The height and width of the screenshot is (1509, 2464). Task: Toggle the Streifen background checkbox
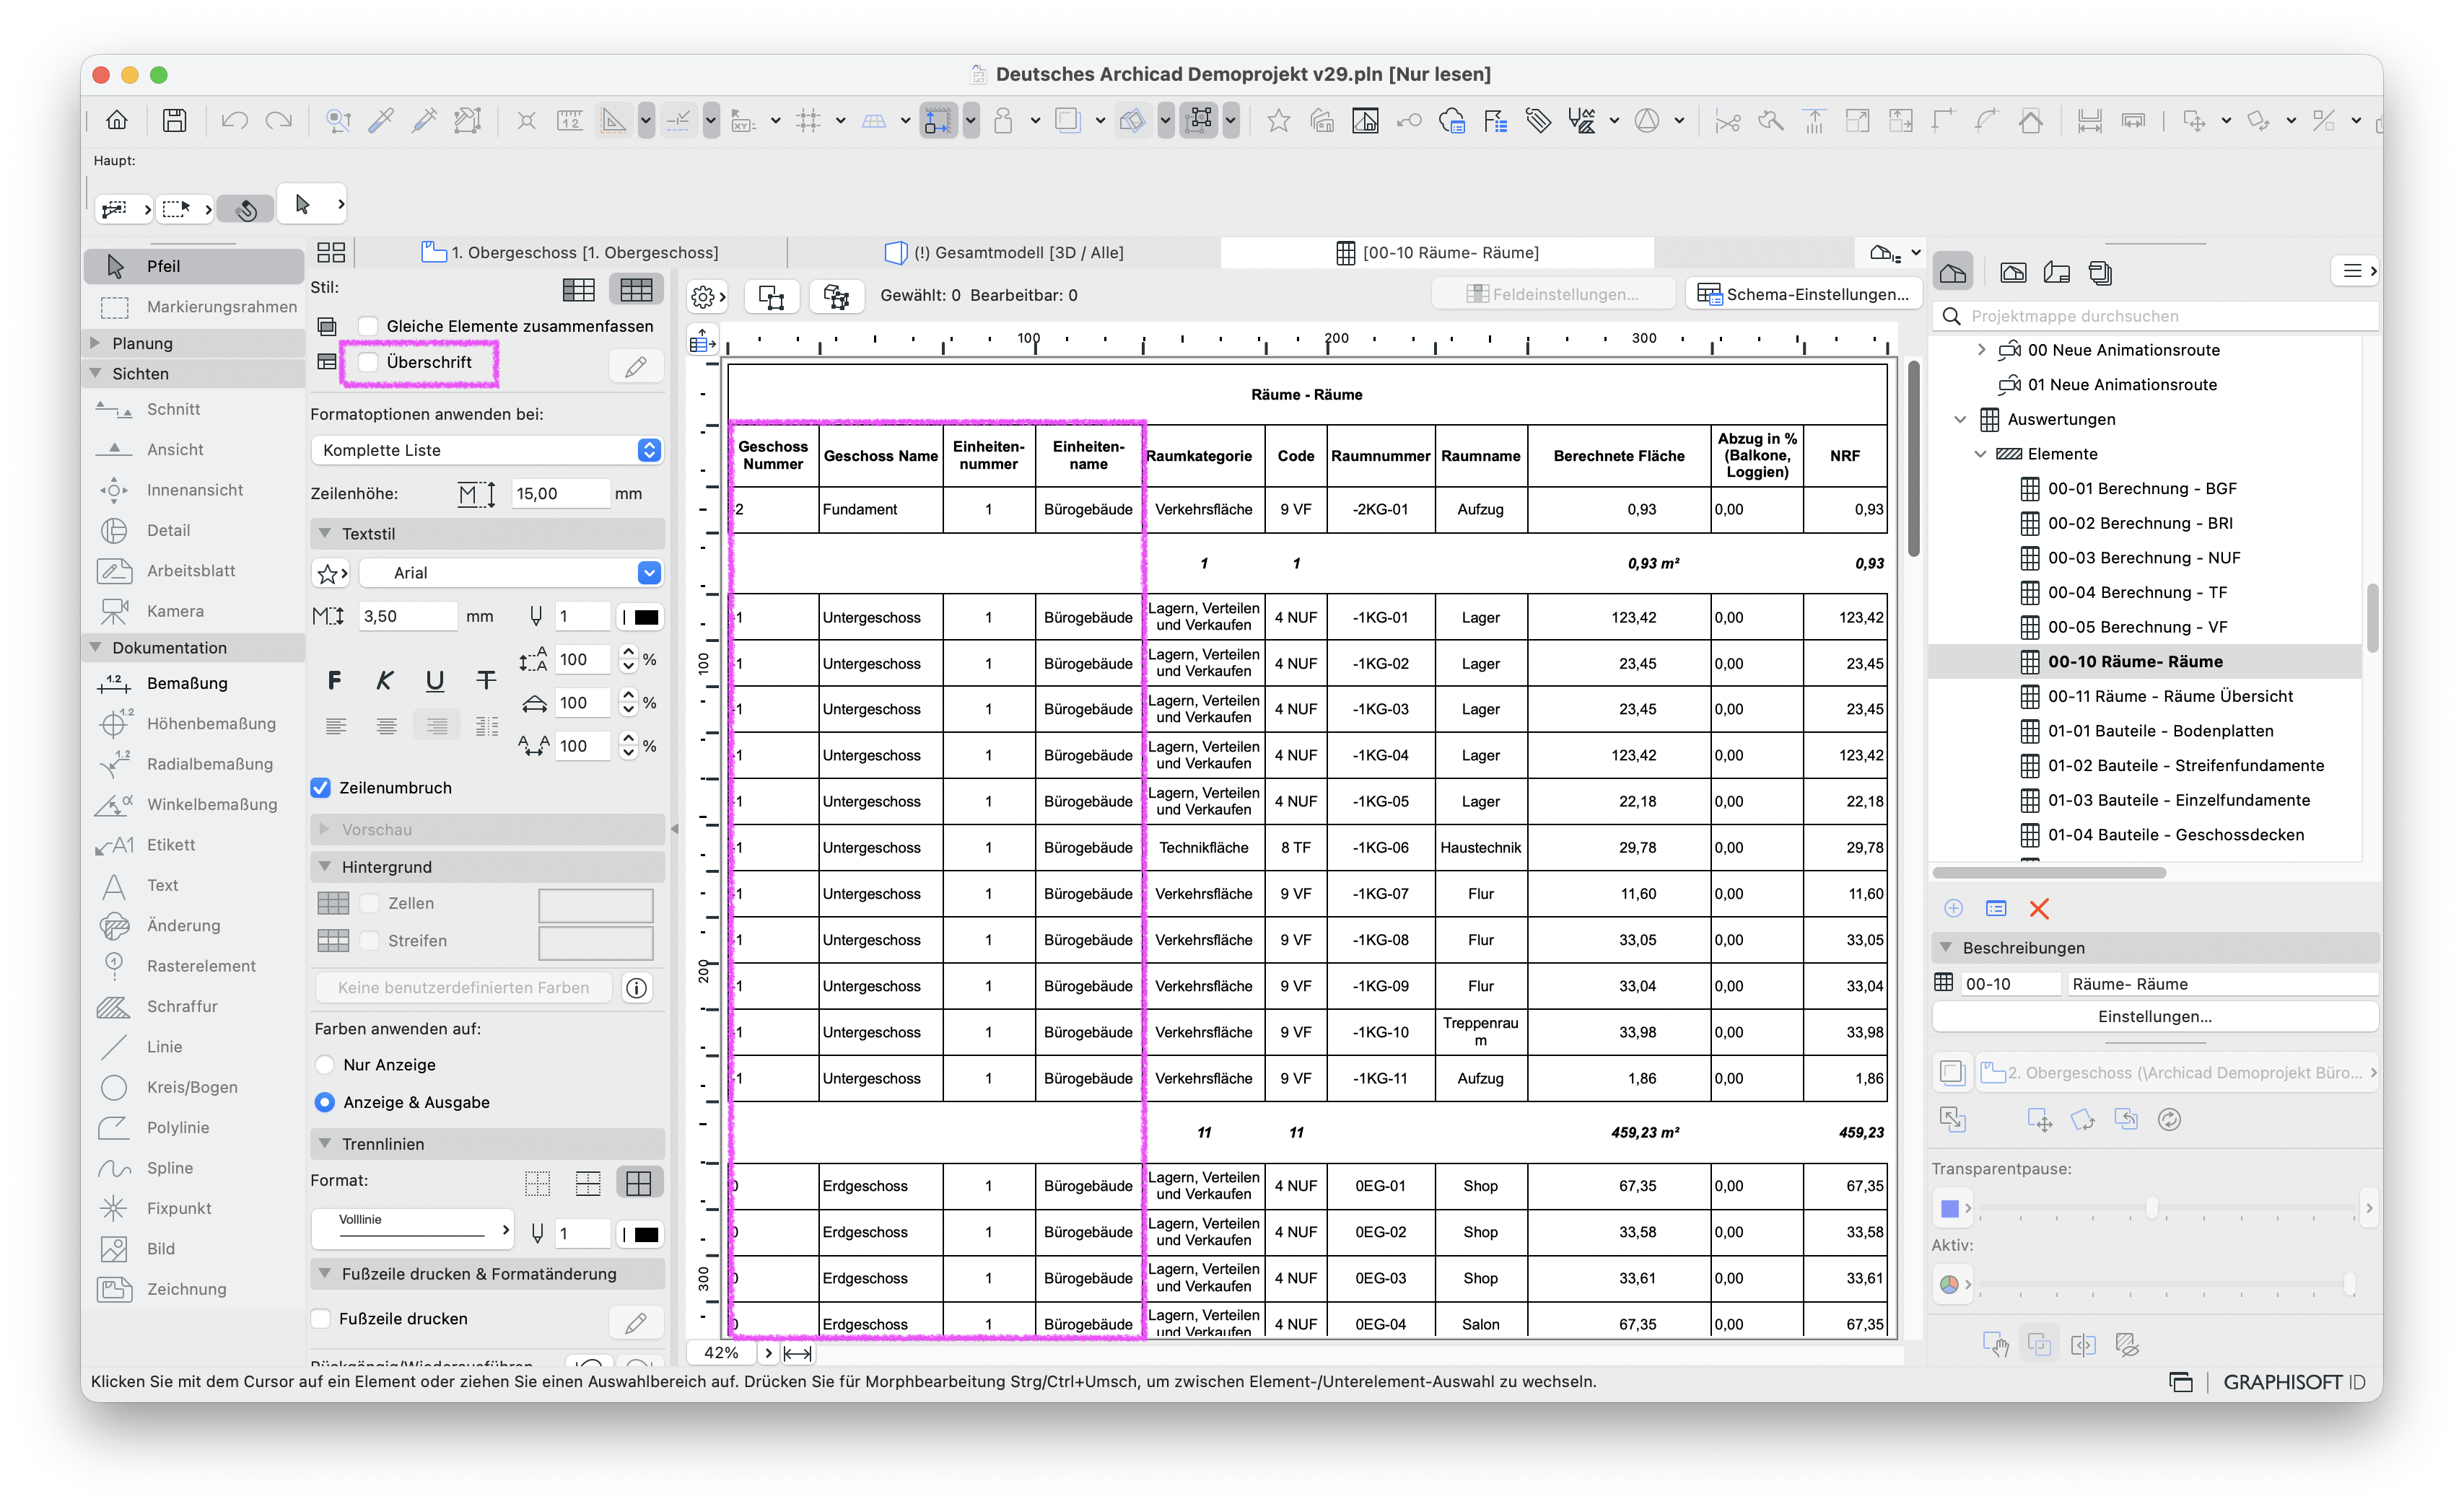pos(370,941)
